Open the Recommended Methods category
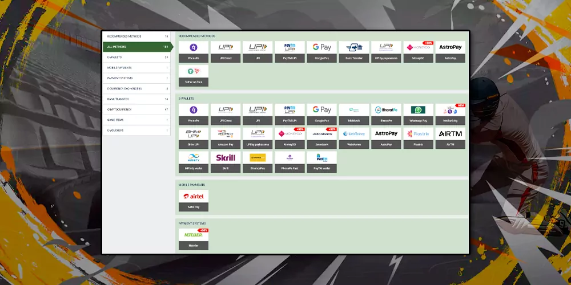571x285 pixels. [x=136, y=36]
